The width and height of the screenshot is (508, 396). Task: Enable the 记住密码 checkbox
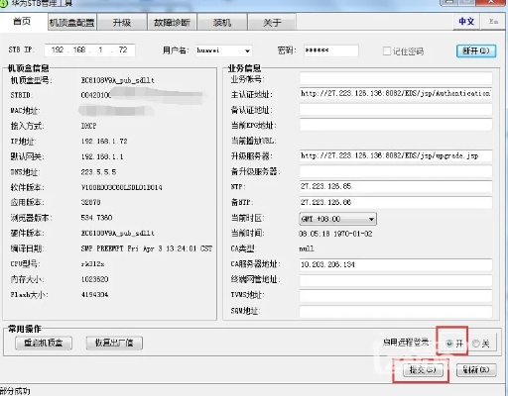coord(386,51)
